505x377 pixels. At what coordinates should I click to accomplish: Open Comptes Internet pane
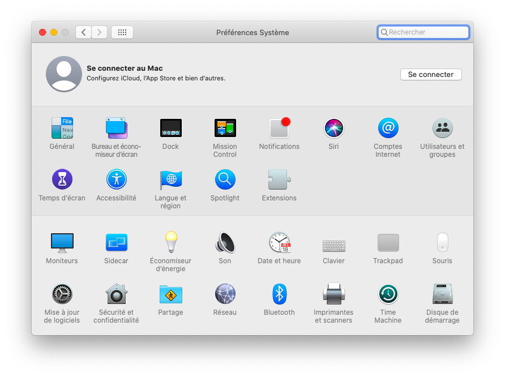tap(388, 128)
